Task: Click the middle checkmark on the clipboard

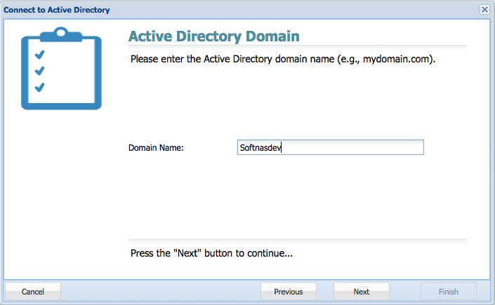Action: 40,71
